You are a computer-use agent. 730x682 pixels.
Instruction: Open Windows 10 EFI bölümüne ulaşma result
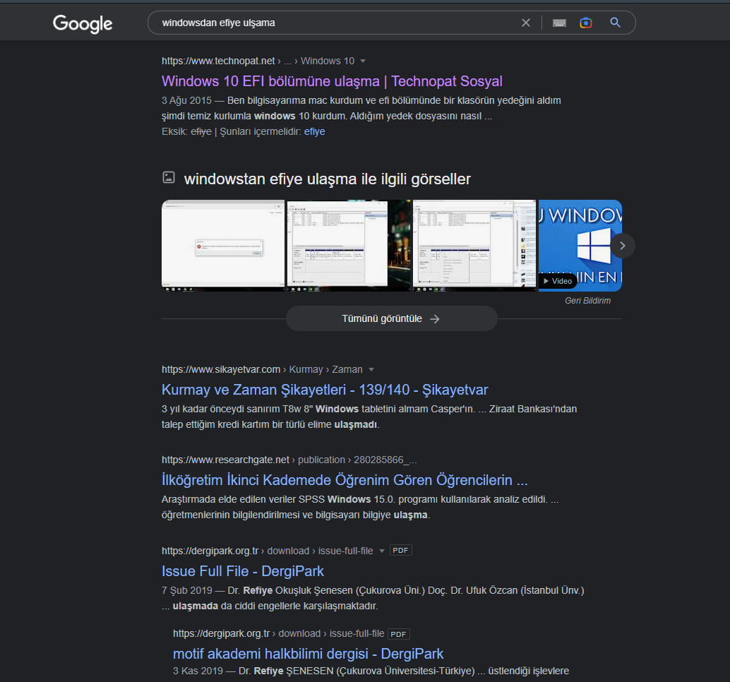[332, 81]
